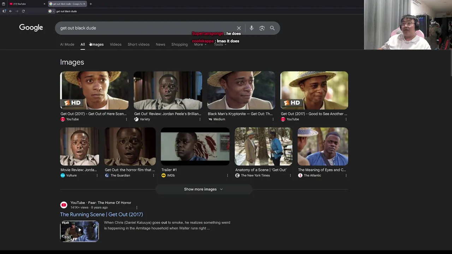The image size is (452, 254).
Task: Click The Guardian source label
Action: 120,175
